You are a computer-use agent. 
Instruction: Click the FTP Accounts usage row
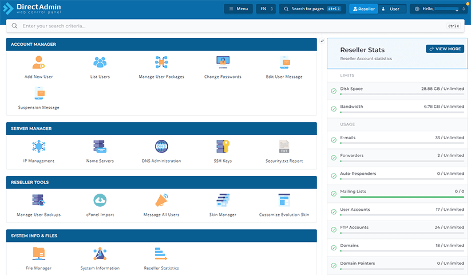click(397, 230)
